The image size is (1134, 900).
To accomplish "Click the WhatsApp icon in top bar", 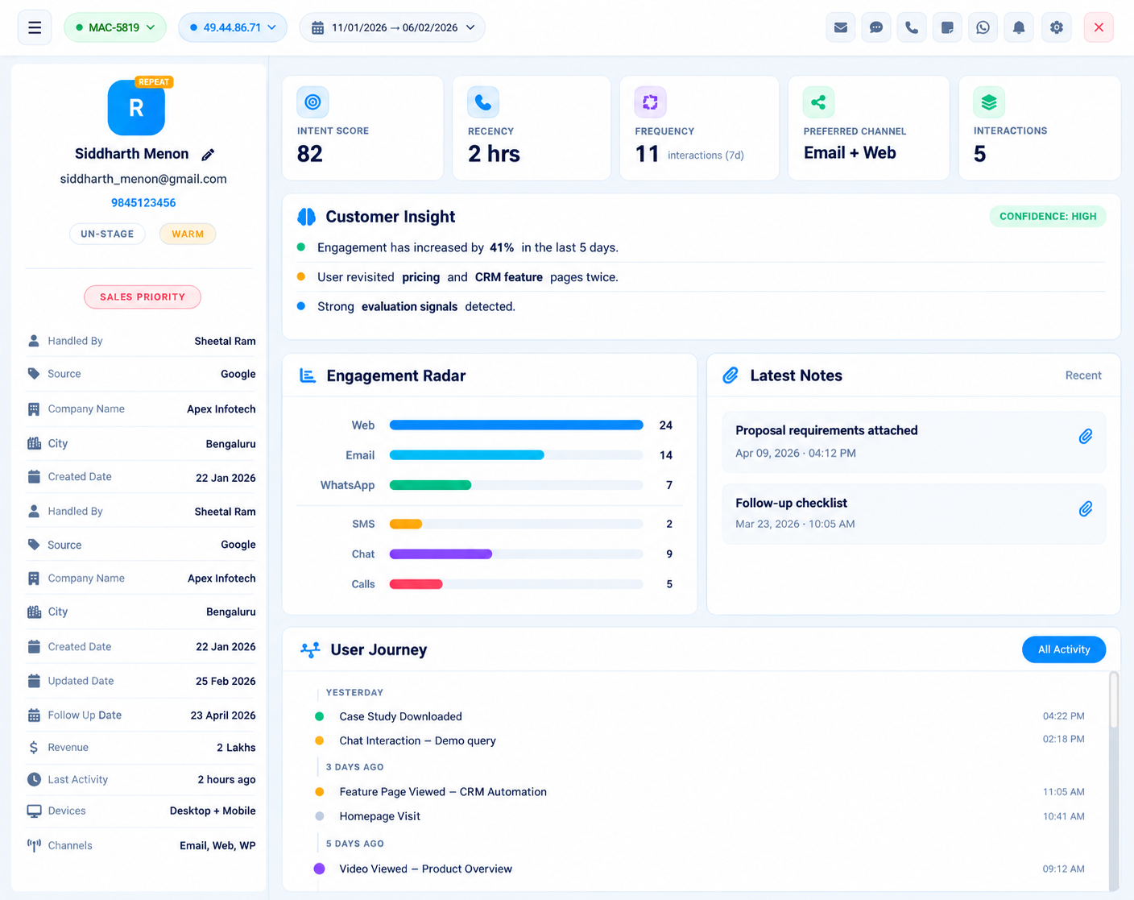I will 983,27.
